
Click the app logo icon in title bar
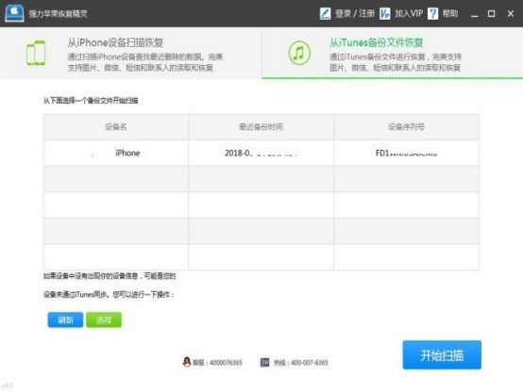tap(14, 13)
